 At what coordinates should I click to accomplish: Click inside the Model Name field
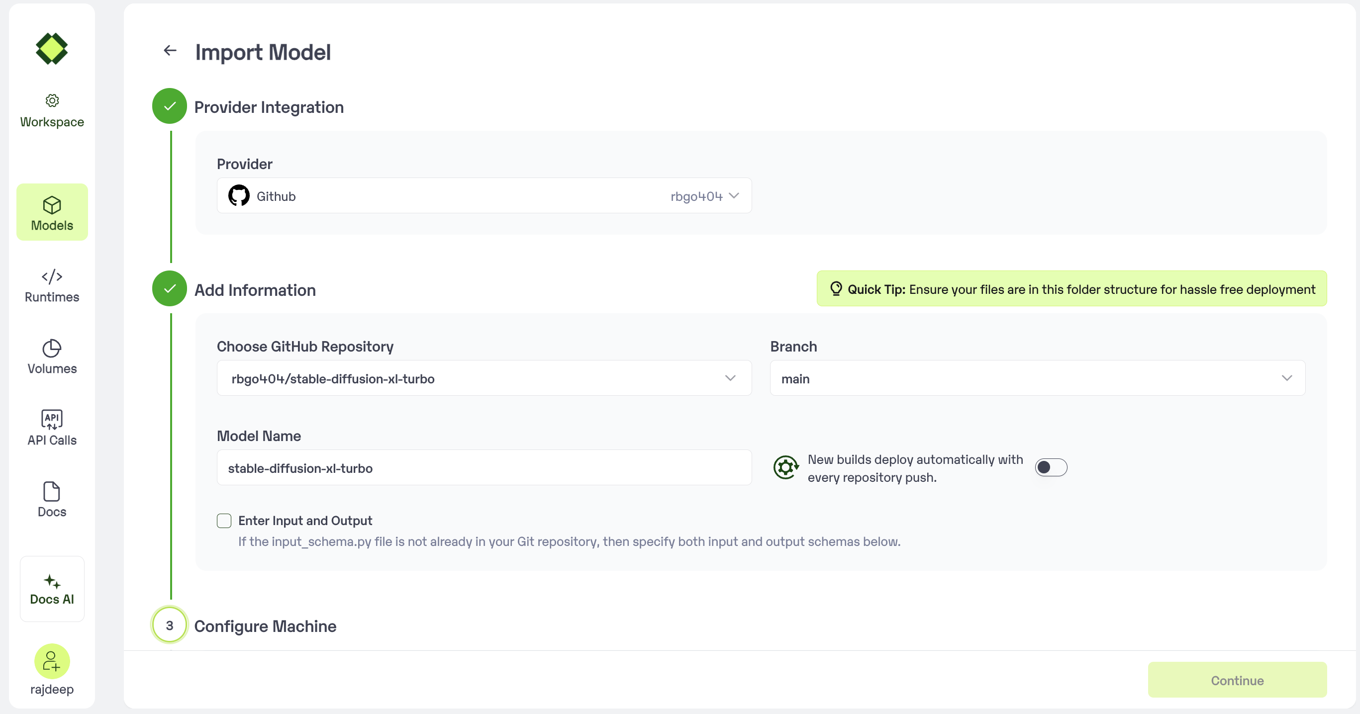(484, 468)
